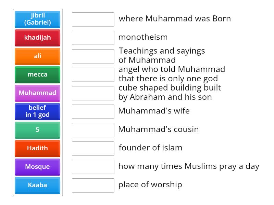Choose the belief in 1 god tile
Viewport: 274px width, 205px height.
click(x=37, y=111)
